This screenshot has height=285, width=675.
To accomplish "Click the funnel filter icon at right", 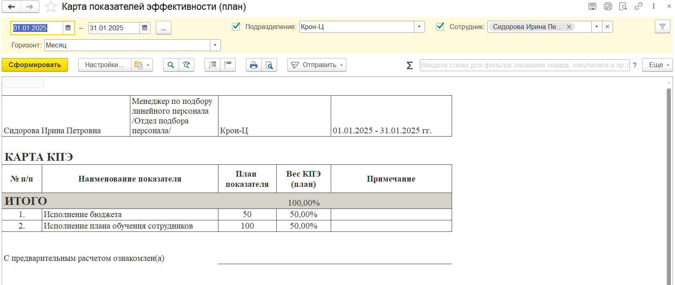I will 662,27.
